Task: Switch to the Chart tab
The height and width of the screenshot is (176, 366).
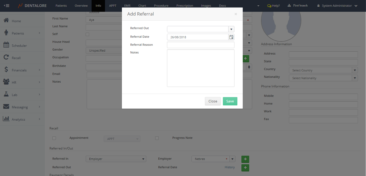Action: click(142, 6)
